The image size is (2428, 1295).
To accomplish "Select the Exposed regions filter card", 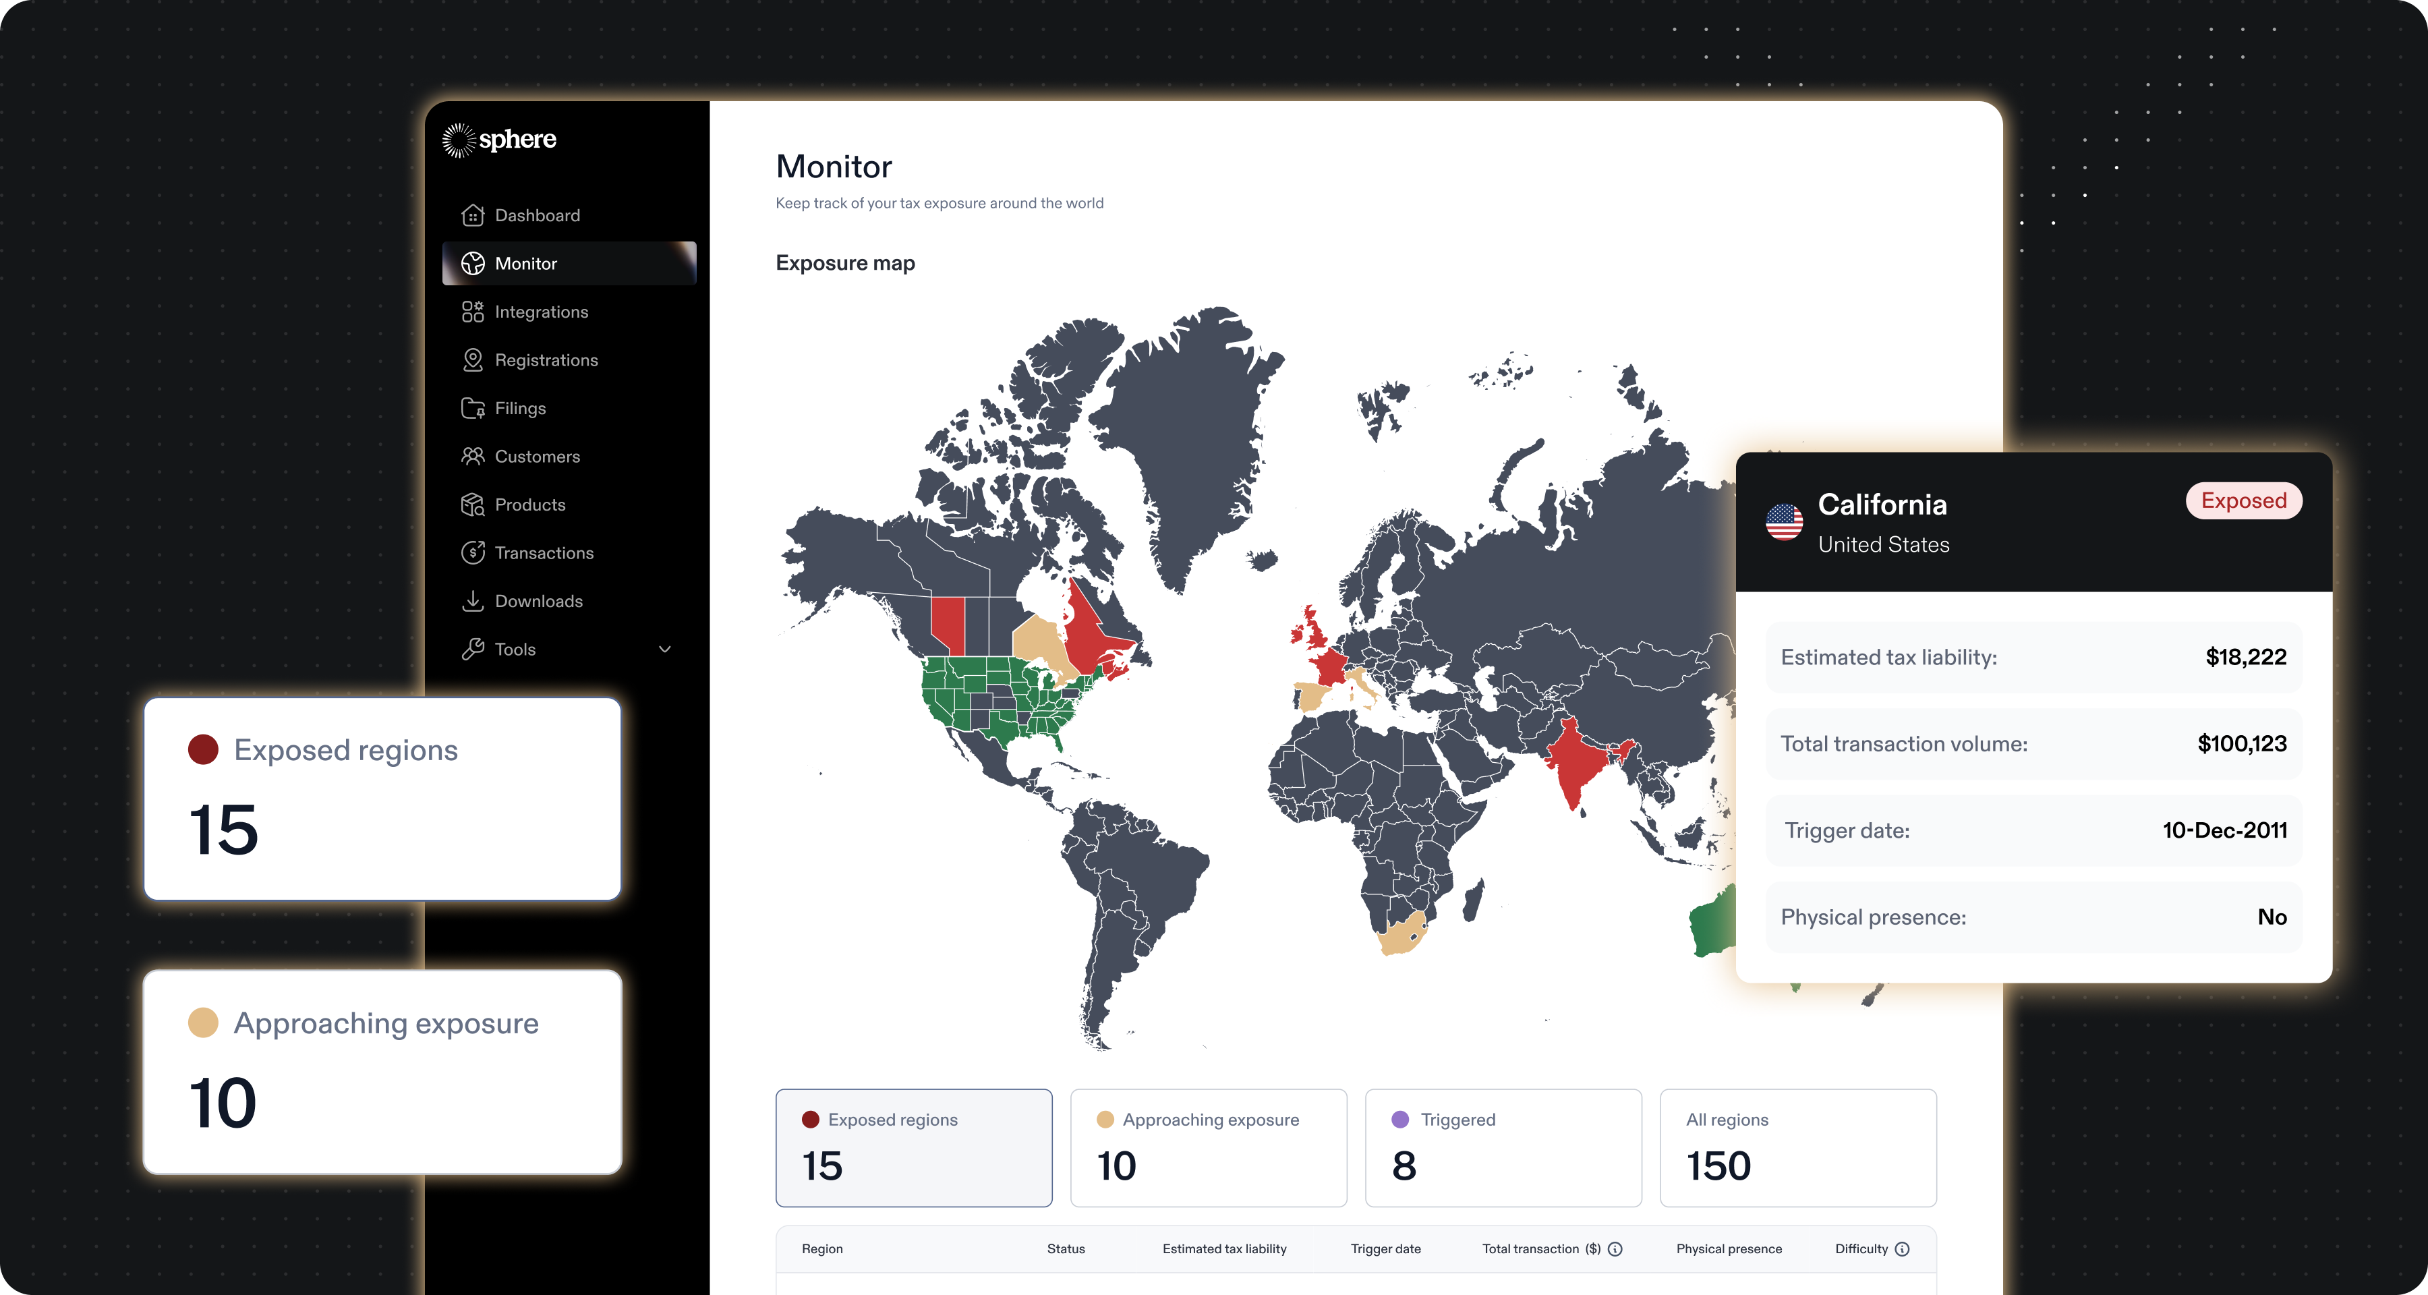I will coord(913,1147).
